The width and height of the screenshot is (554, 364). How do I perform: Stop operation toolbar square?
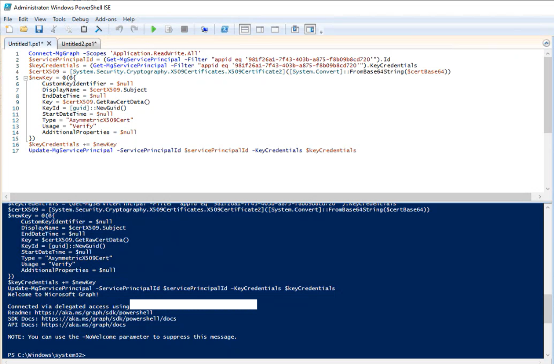(184, 29)
